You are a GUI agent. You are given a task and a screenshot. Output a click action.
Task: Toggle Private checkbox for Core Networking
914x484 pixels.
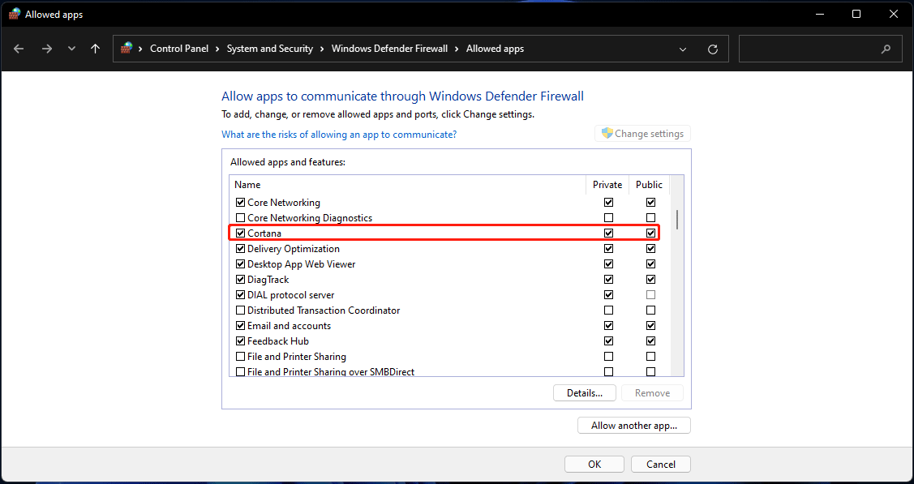(x=608, y=203)
